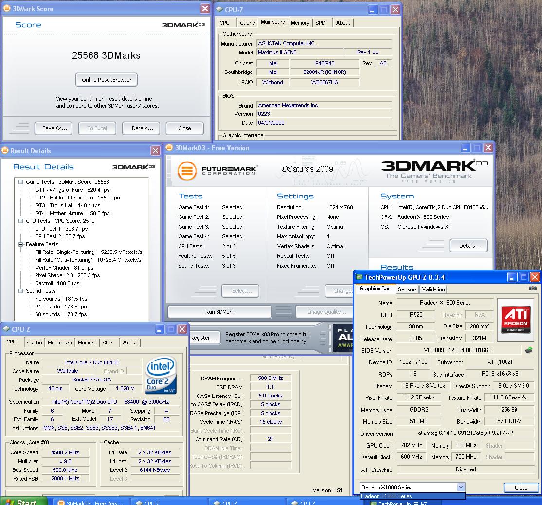Switch to Sensors tab in GPU-Z
This screenshot has width=542, height=505.
coord(407,289)
